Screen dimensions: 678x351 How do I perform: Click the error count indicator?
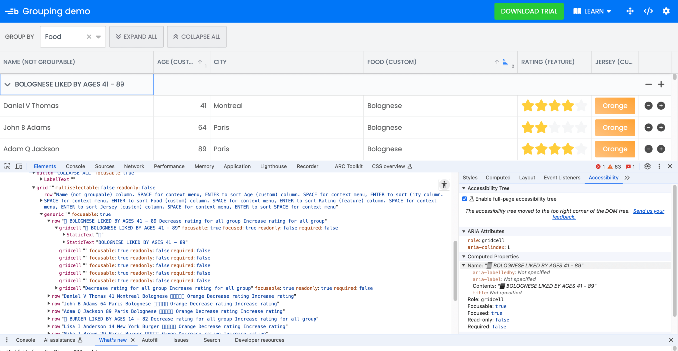tap(600, 167)
